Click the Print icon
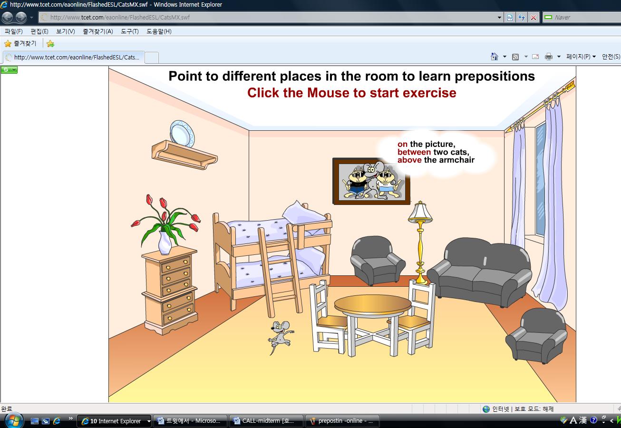The image size is (621, 428). coord(548,56)
